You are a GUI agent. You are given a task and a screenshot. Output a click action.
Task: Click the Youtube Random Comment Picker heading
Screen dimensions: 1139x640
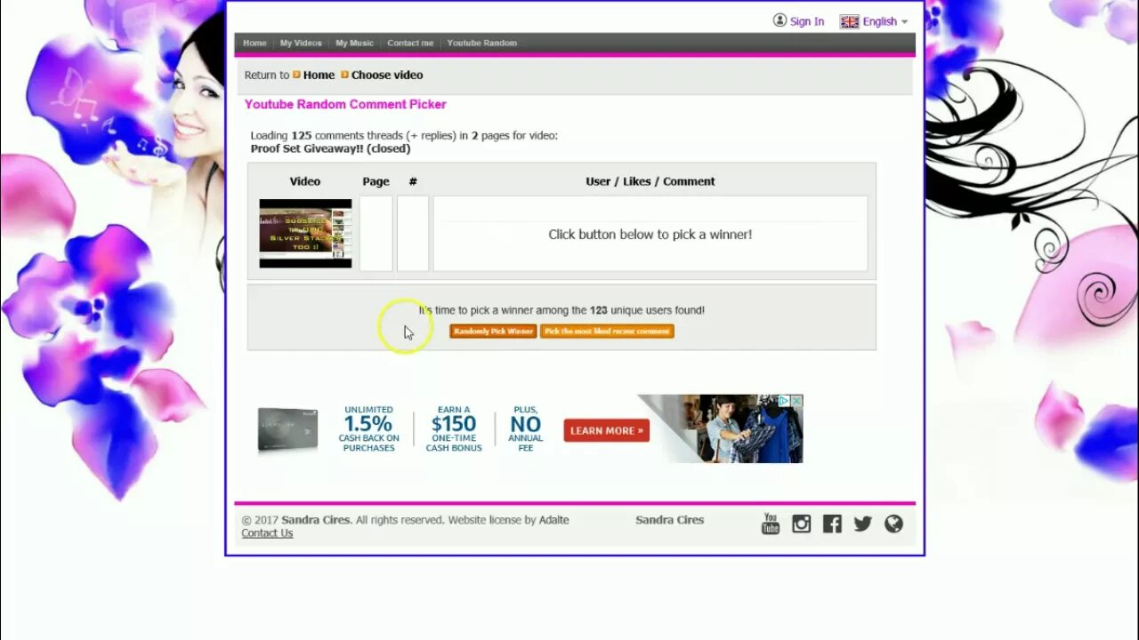click(x=345, y=104)
